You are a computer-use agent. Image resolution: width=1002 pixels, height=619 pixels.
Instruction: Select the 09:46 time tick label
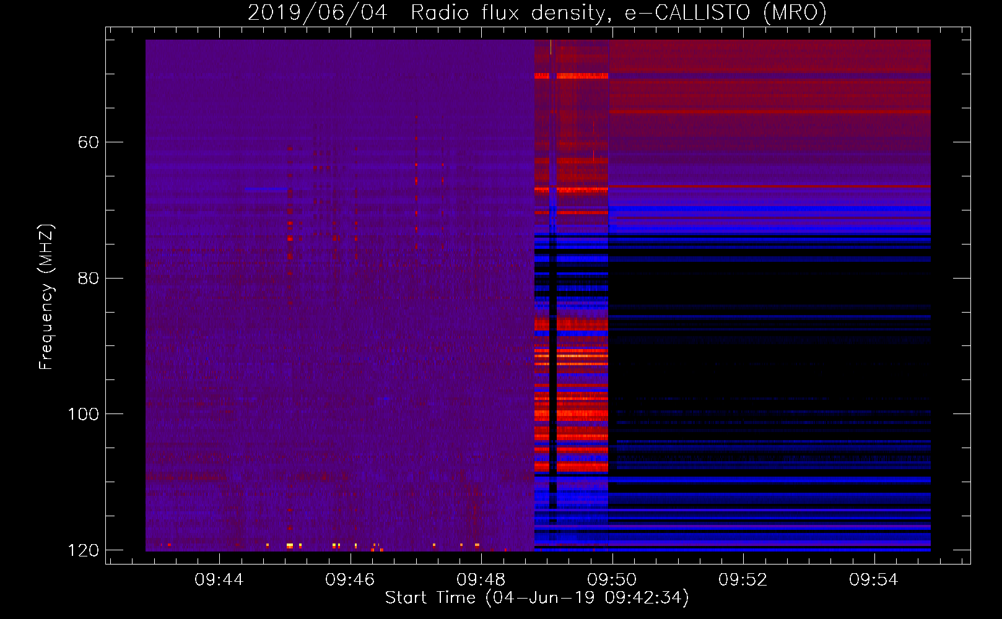pyautogui.click(x=350, y=580)
